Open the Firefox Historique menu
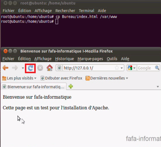 coord(64,59)
